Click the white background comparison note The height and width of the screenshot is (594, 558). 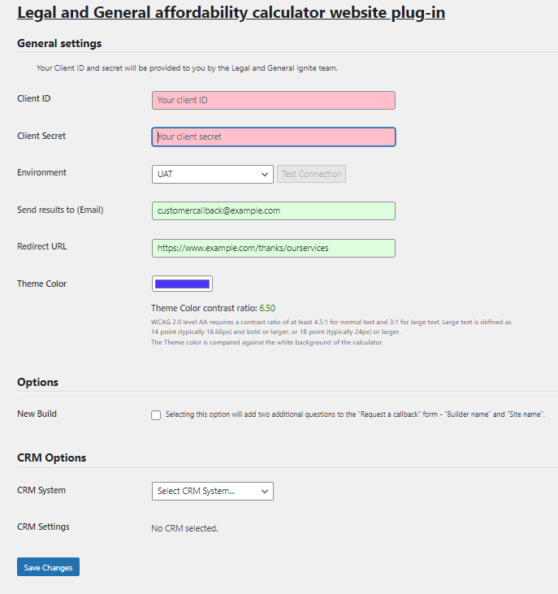267,342
